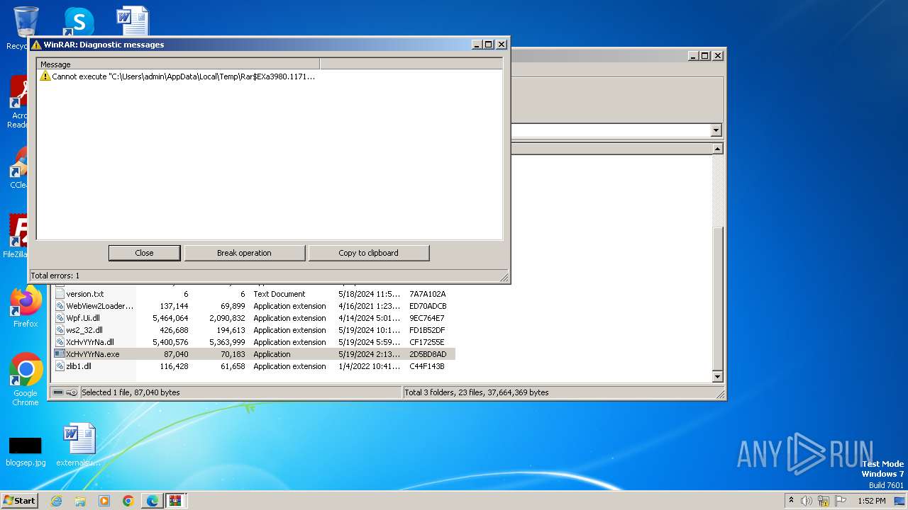The width and height of the screenshot is (908, 510).
Task: Maximize the WinRAR archive window behind
Action: point(704,56)
